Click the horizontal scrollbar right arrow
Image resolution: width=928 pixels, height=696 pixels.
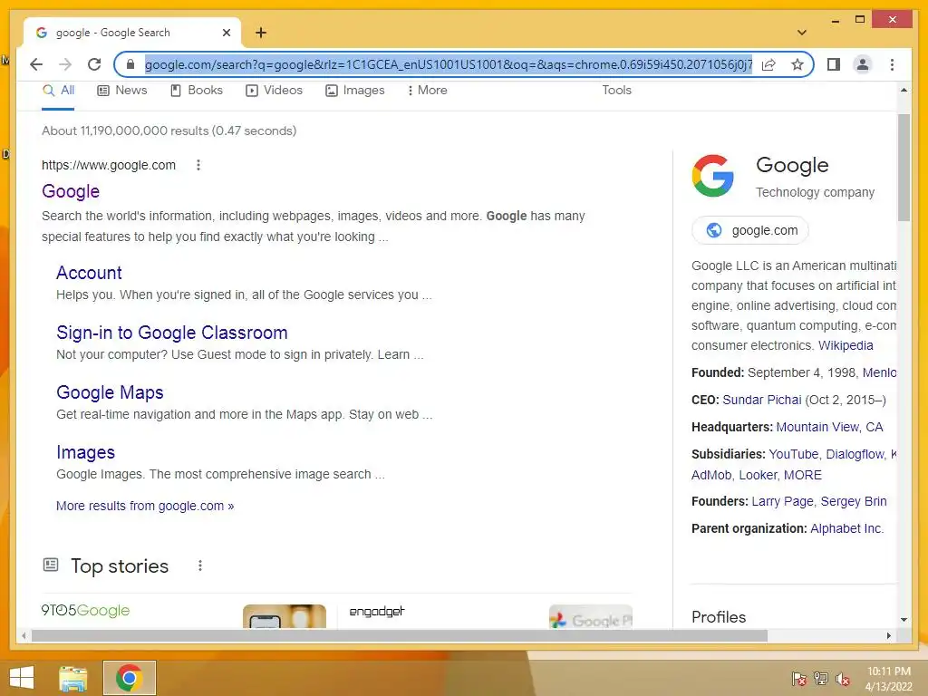(x=888, y=635)
